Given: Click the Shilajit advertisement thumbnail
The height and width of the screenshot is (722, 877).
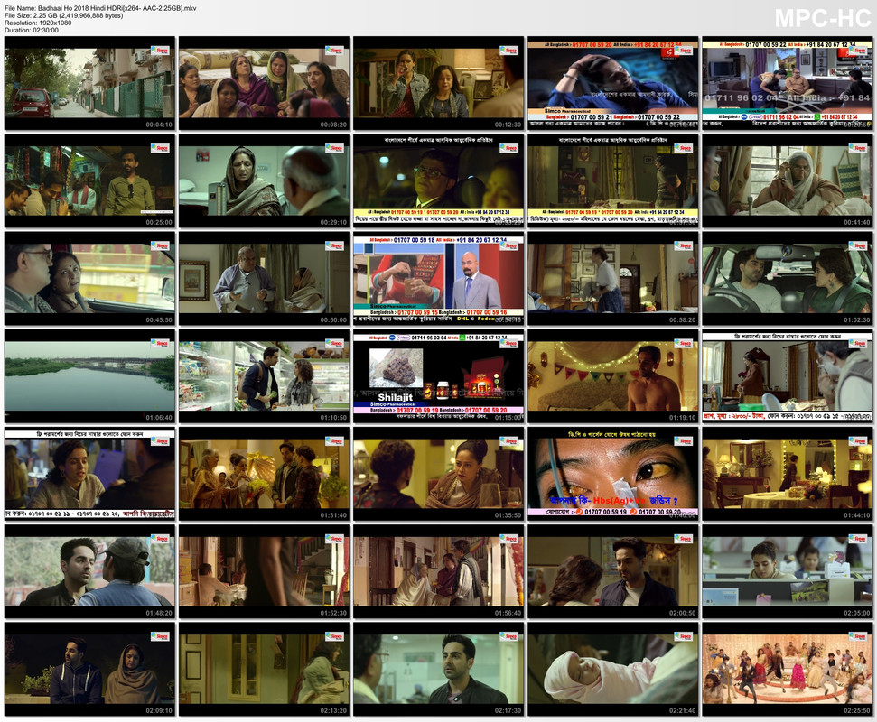Looking at the screenshot, I should pyautogui.click(x=439, y=376).
